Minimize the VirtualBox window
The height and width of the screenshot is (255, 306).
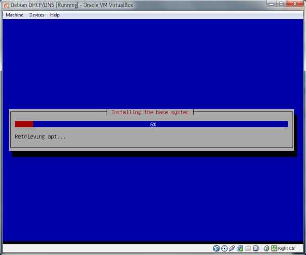click(271, 4)
